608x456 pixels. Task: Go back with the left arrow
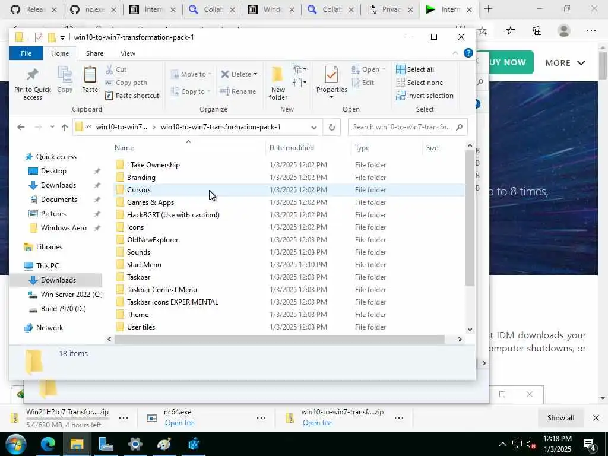click(x=21, y=127)
